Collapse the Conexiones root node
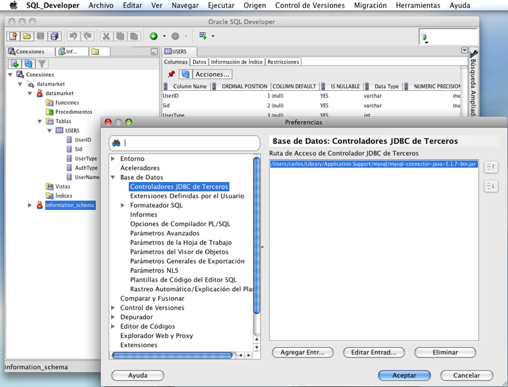Image resolution: width=508 pixels, height=387 pixels. coord(10,75)
